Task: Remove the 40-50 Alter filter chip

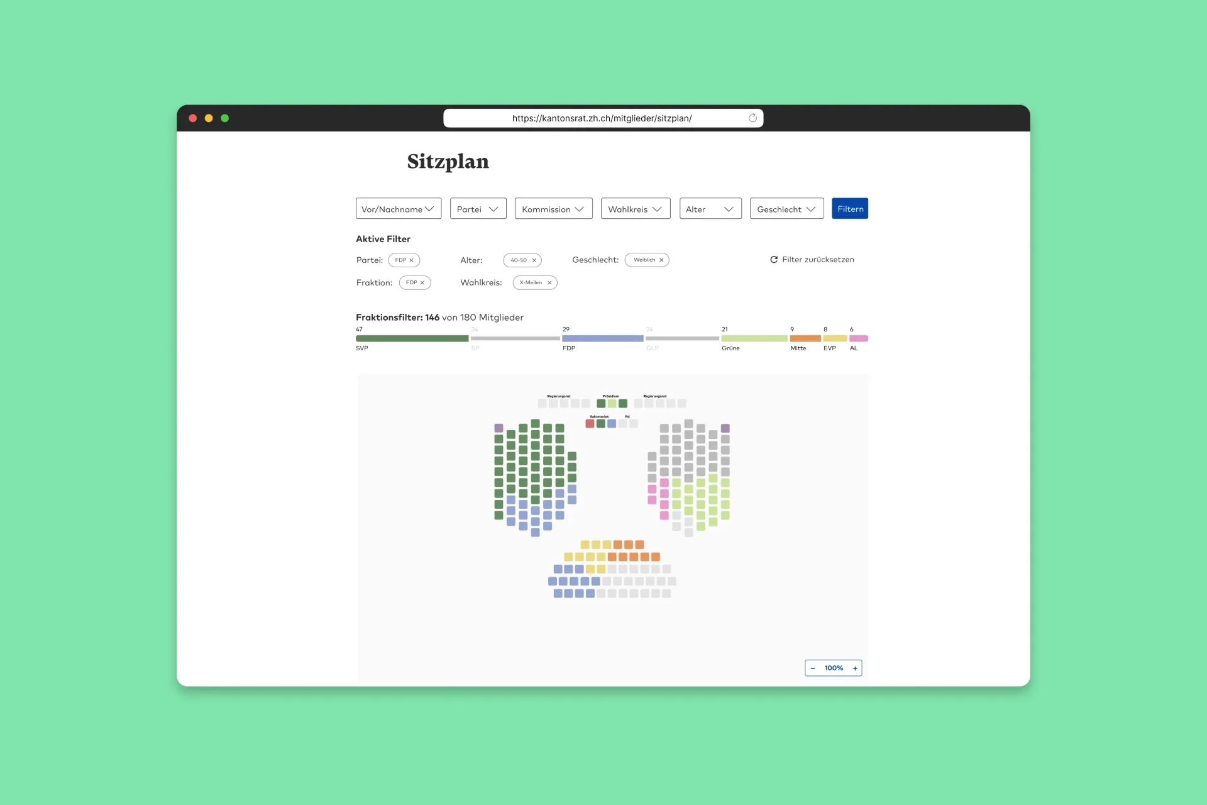Action: point(534,260)
